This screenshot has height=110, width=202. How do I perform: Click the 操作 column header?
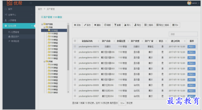click(x=192, y=41)
